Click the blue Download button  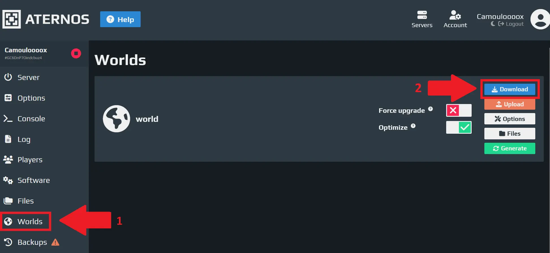coord(510,89)
